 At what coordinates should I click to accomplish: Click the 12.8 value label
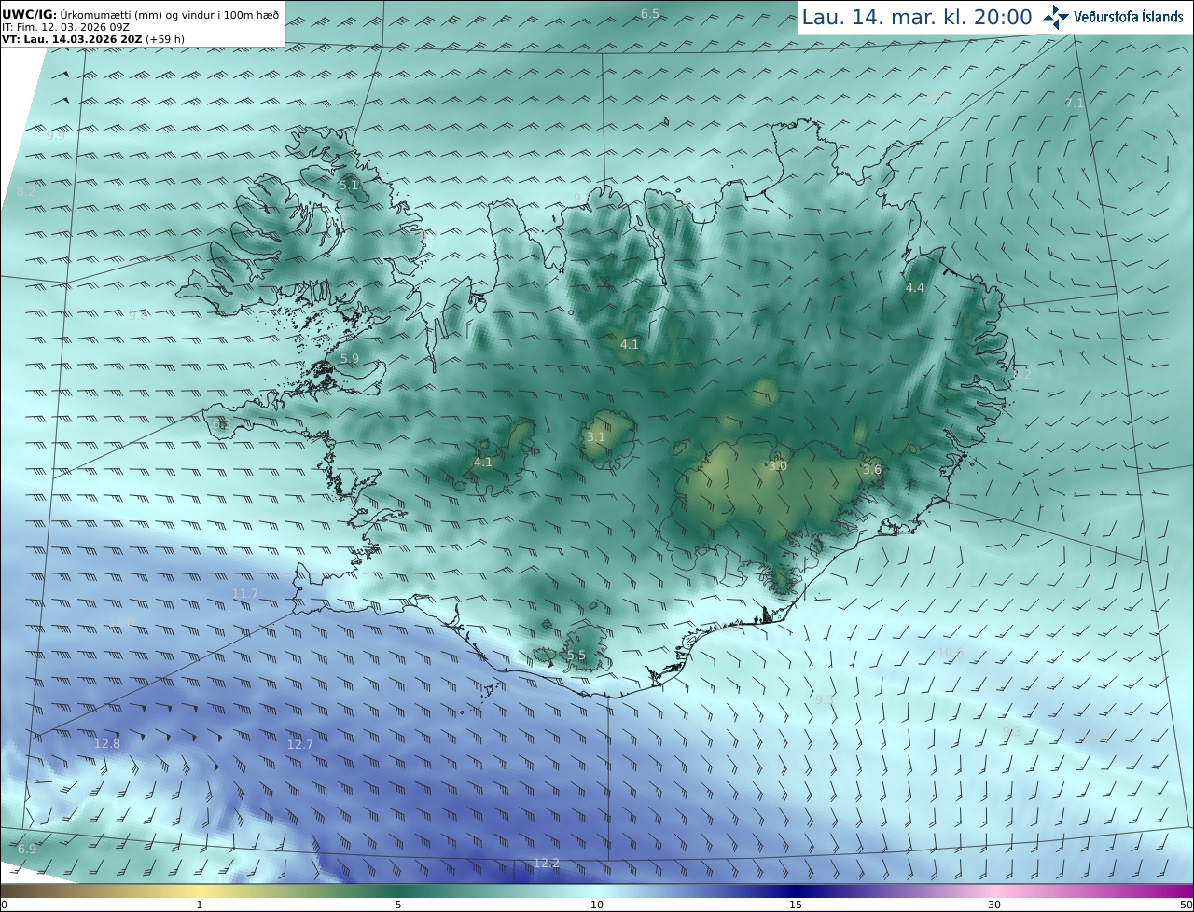coord(107,743)
